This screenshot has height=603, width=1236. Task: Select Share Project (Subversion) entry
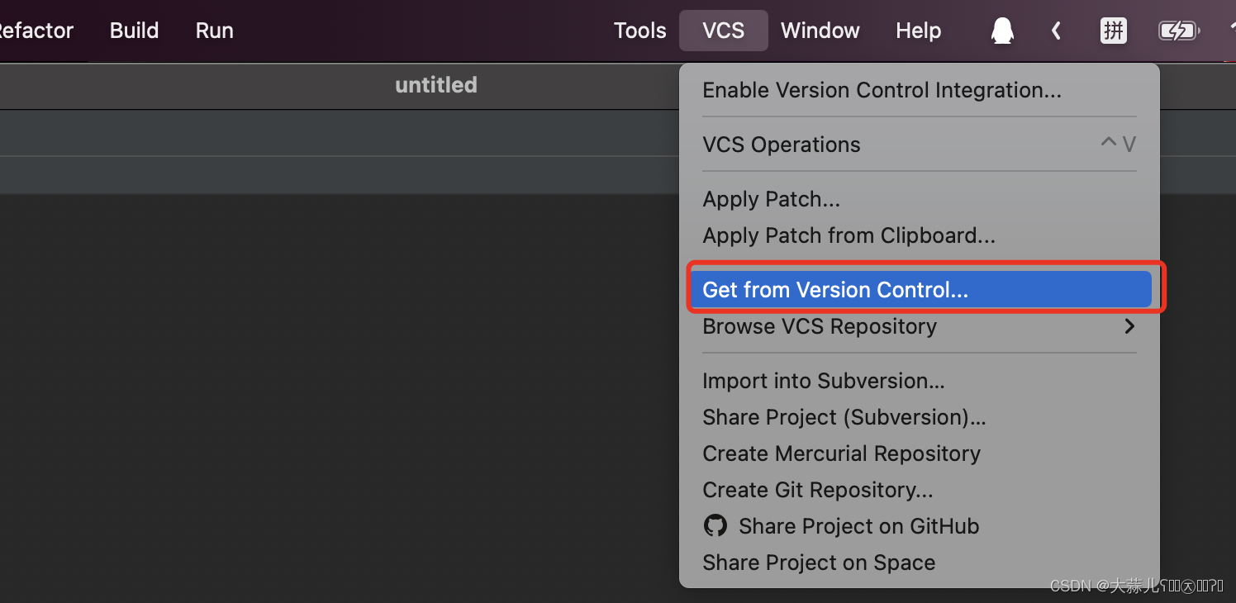coord(844,417)
